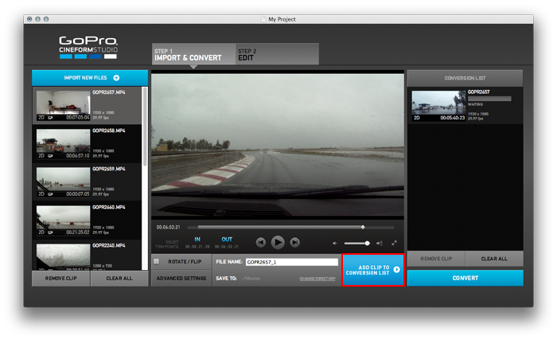The width and height of the screenshot is (557, 340).
Task: Click the playback timeline scrubber handle
Action: [363, 227]
